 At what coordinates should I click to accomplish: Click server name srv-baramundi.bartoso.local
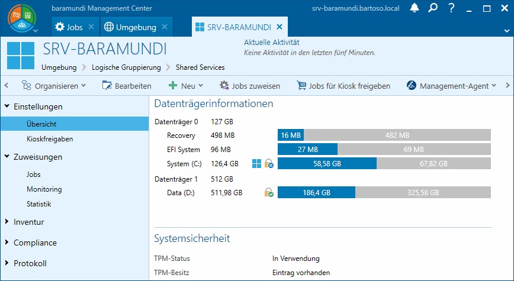coord(356,8)
